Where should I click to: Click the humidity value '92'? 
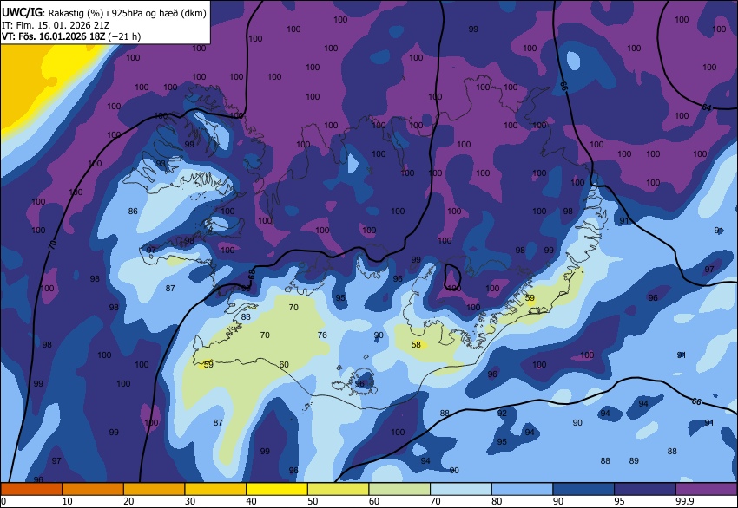click(x=502, y=413)
